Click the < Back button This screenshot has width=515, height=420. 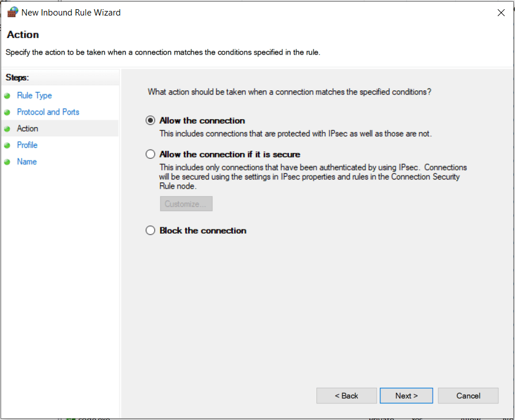[x=346, y=396]
